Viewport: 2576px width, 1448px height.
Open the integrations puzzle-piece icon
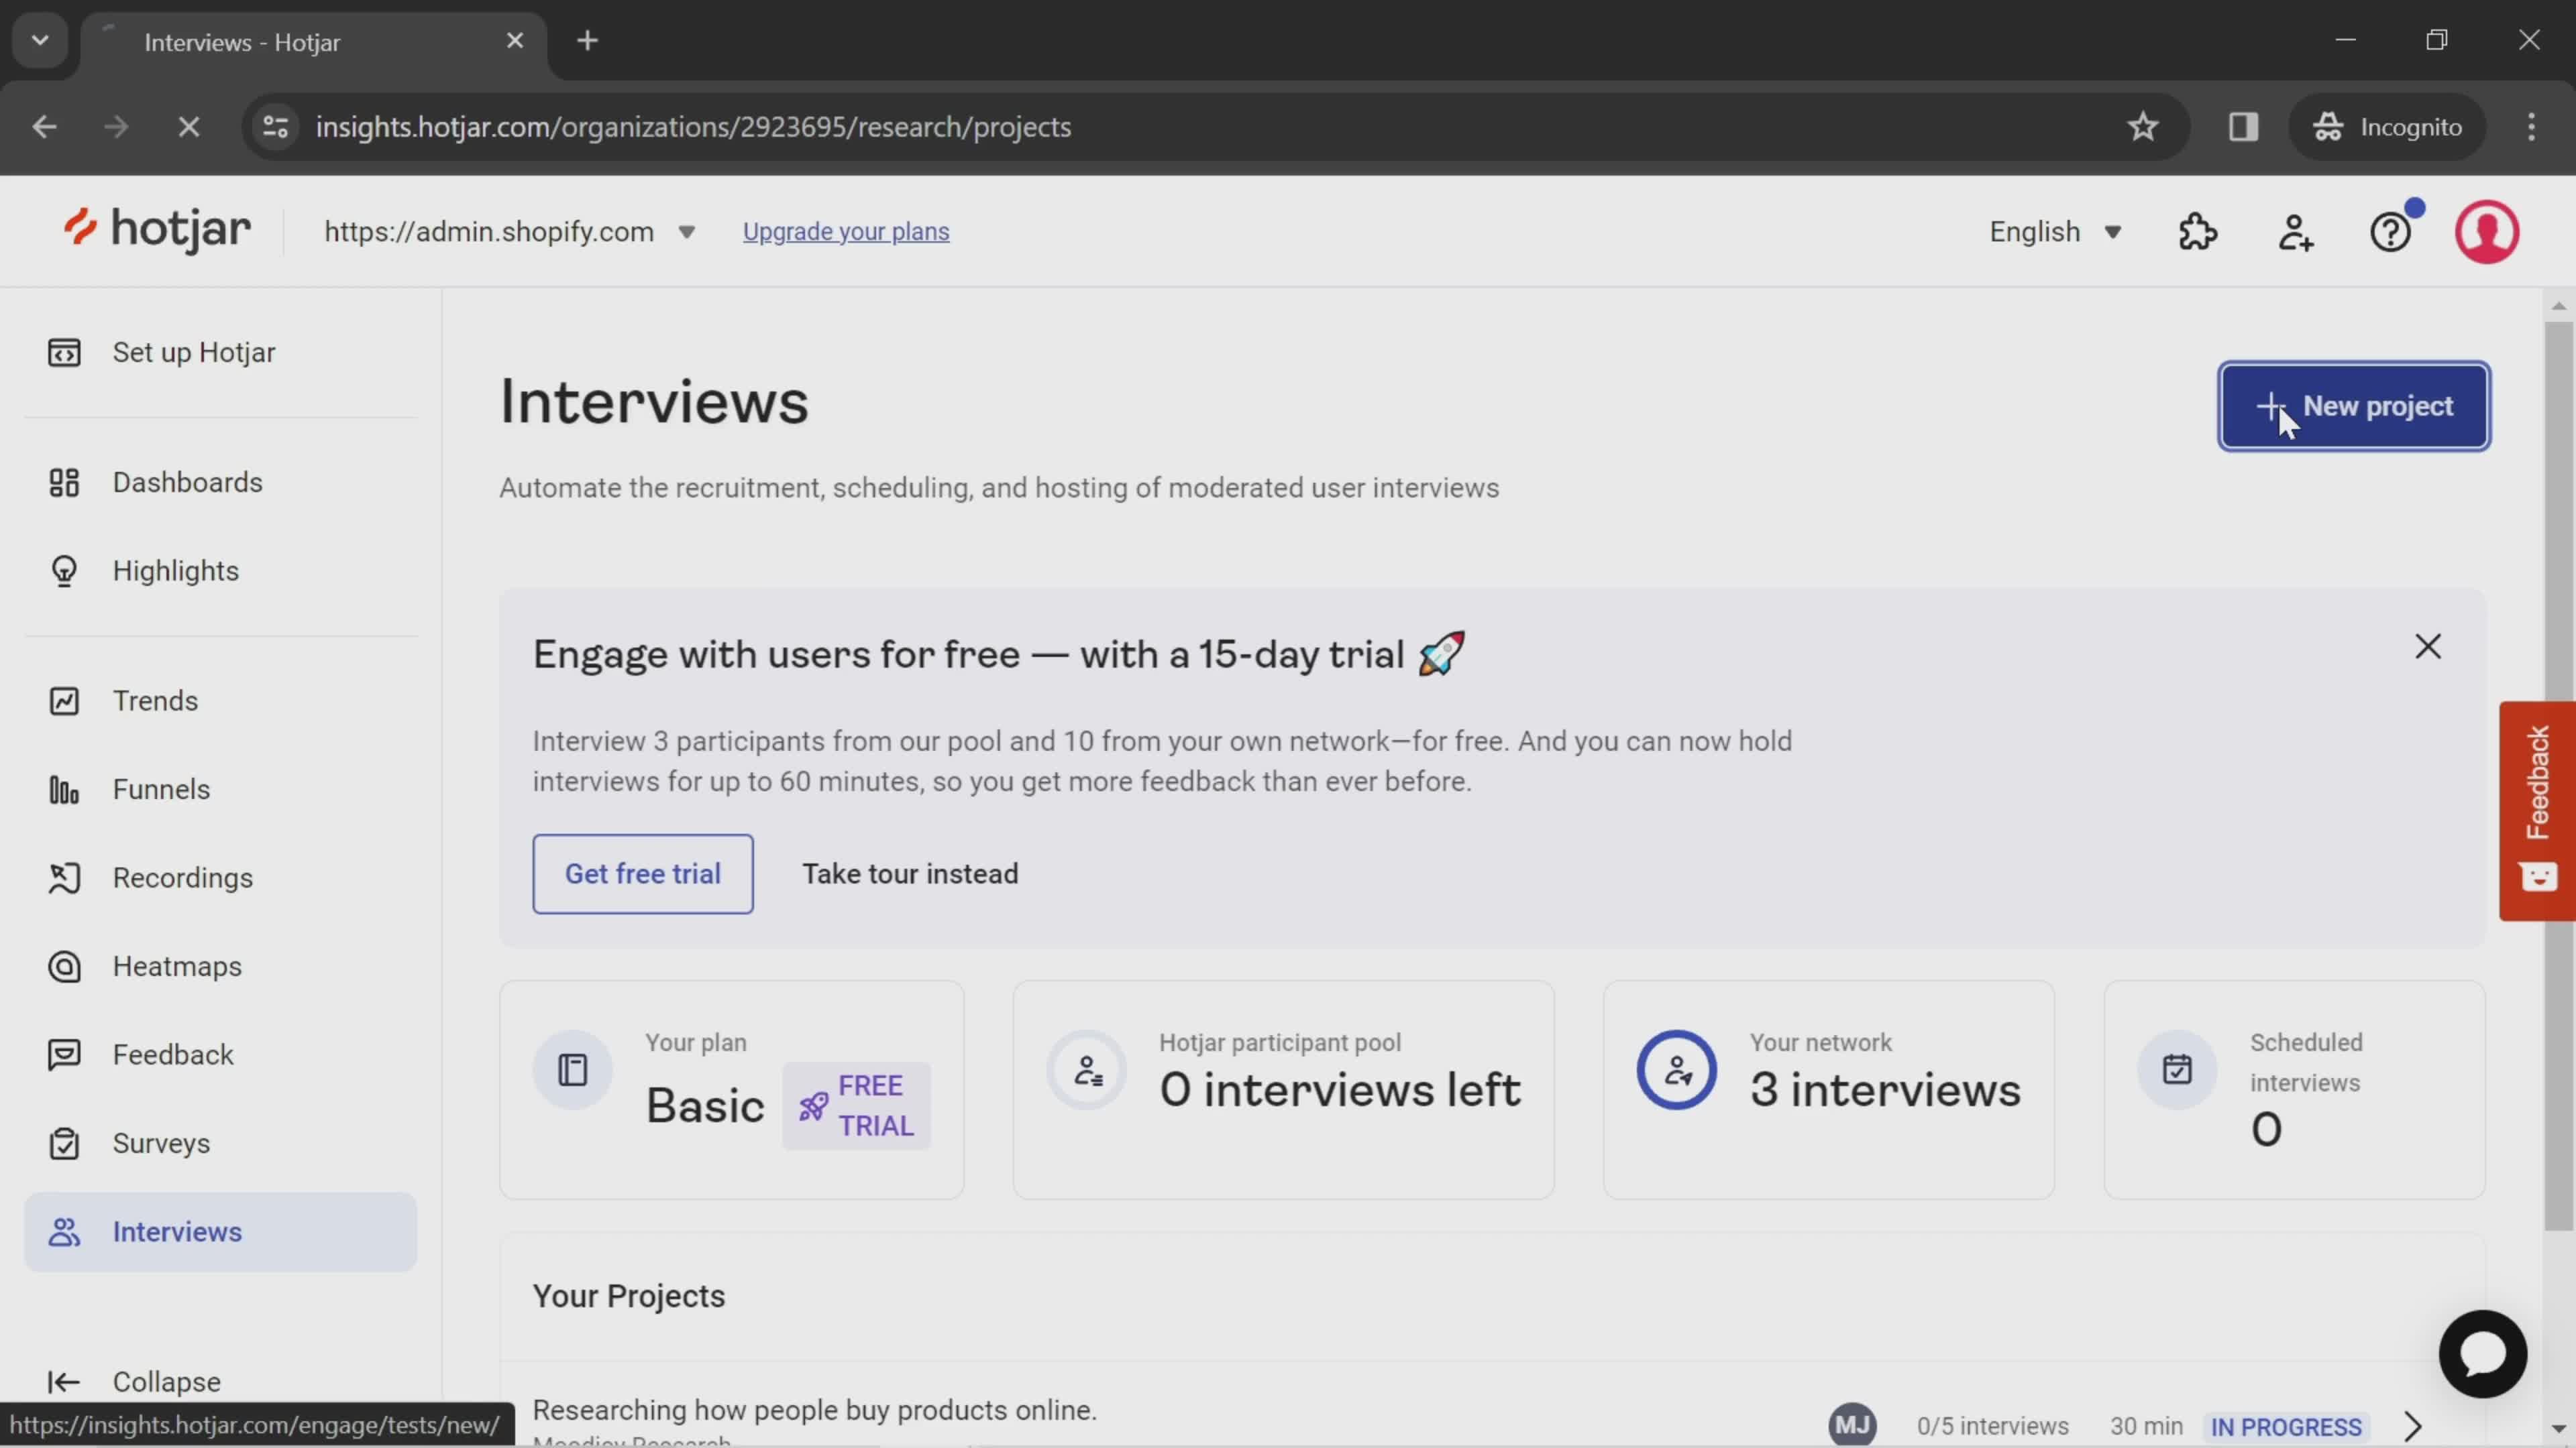[2198, 232]
